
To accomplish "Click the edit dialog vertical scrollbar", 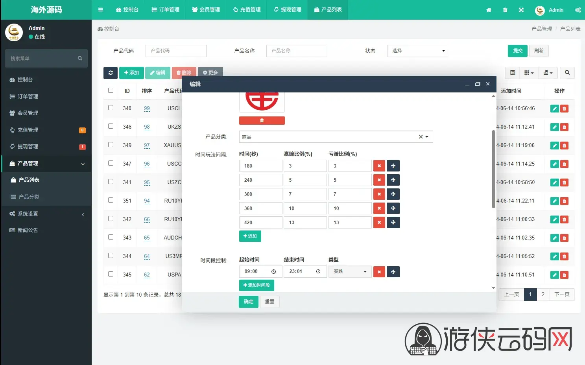I will pyautogui.click(x=493, y=169).
